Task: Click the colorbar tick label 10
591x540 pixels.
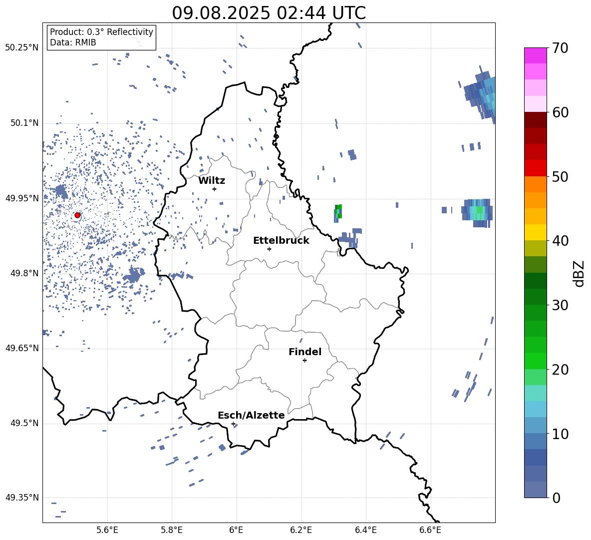Action: coord(560,434)
